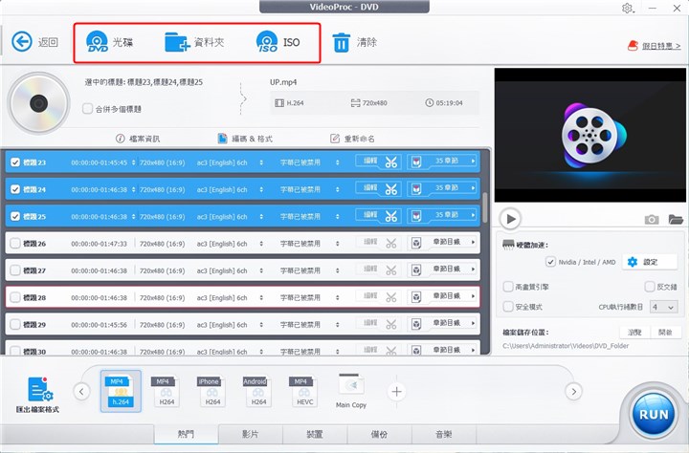
Task: Start conversion with the RUN button
Action: 654,415
